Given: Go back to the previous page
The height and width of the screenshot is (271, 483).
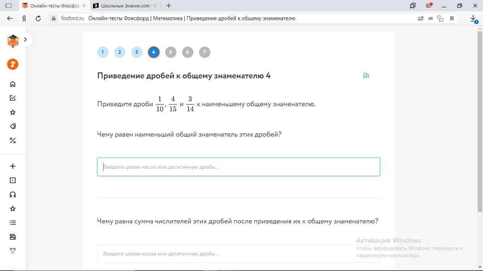Looking at the screenshot, I should [10, 18].
